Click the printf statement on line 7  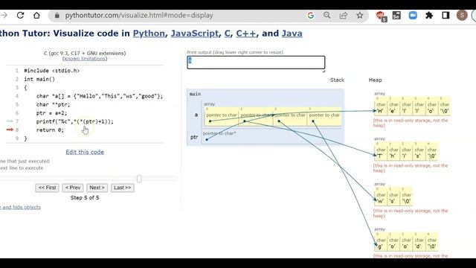pos(74,121)
